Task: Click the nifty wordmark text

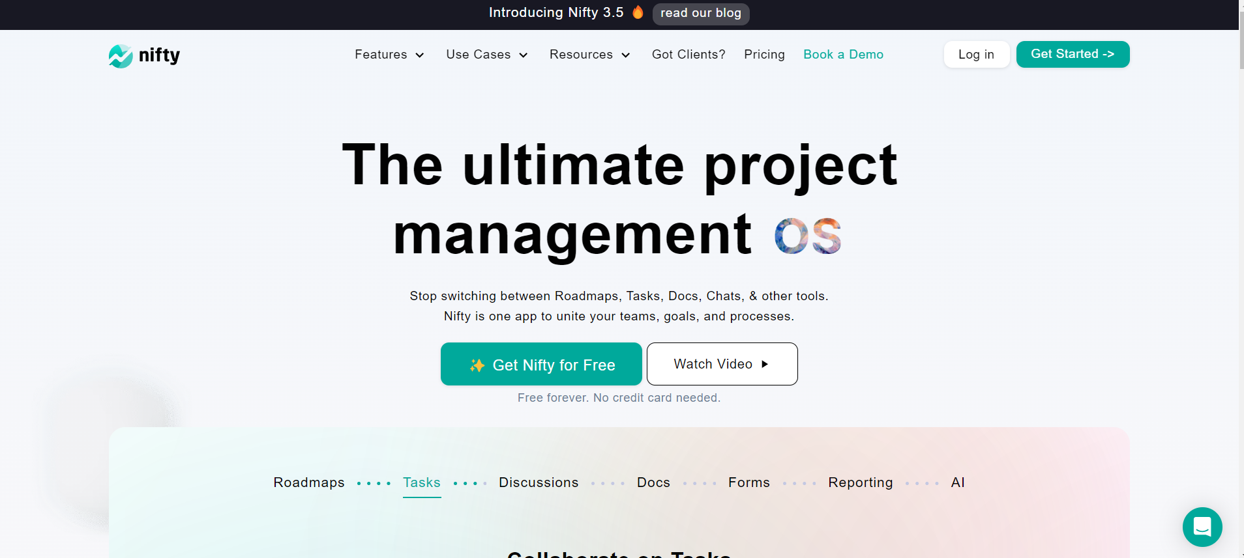Action: 159,56
